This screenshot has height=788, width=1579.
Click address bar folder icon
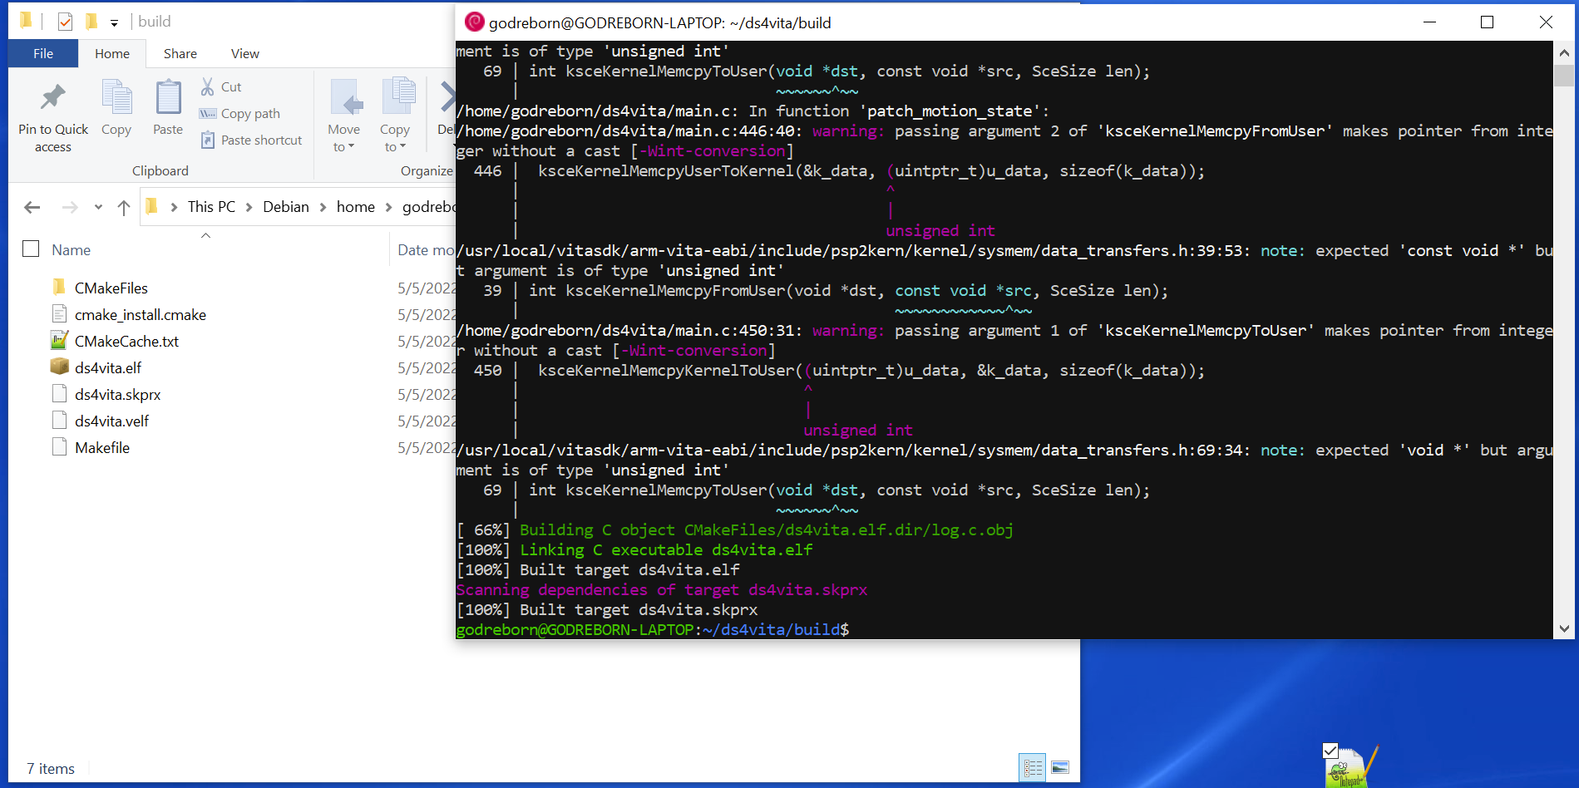pos(151,206)
